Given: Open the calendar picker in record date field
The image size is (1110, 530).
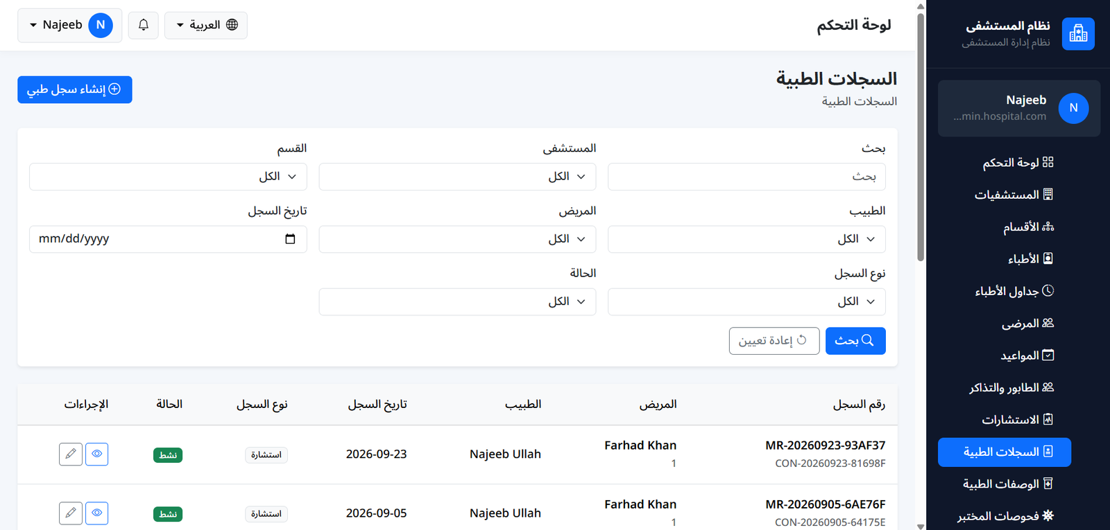Looking at the screenshot, I should click(x=290, y=239).
